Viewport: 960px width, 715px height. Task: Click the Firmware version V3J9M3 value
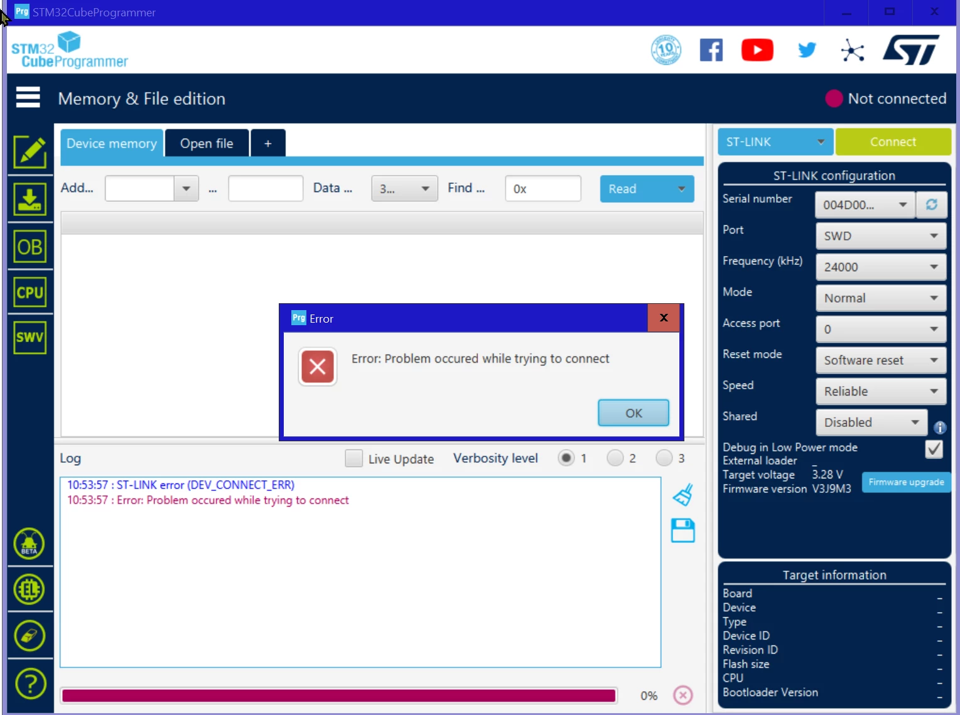tap(831, 489)
